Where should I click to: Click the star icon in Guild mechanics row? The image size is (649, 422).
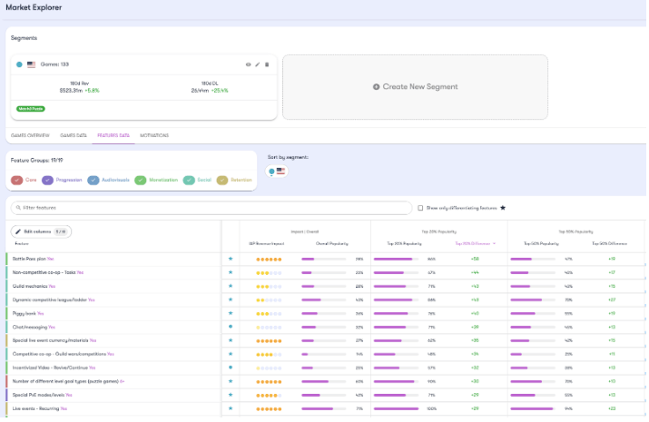tap(231, 286)
